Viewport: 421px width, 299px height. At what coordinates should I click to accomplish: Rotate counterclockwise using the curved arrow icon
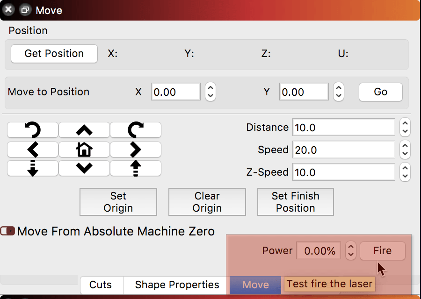tap(32, 130)
